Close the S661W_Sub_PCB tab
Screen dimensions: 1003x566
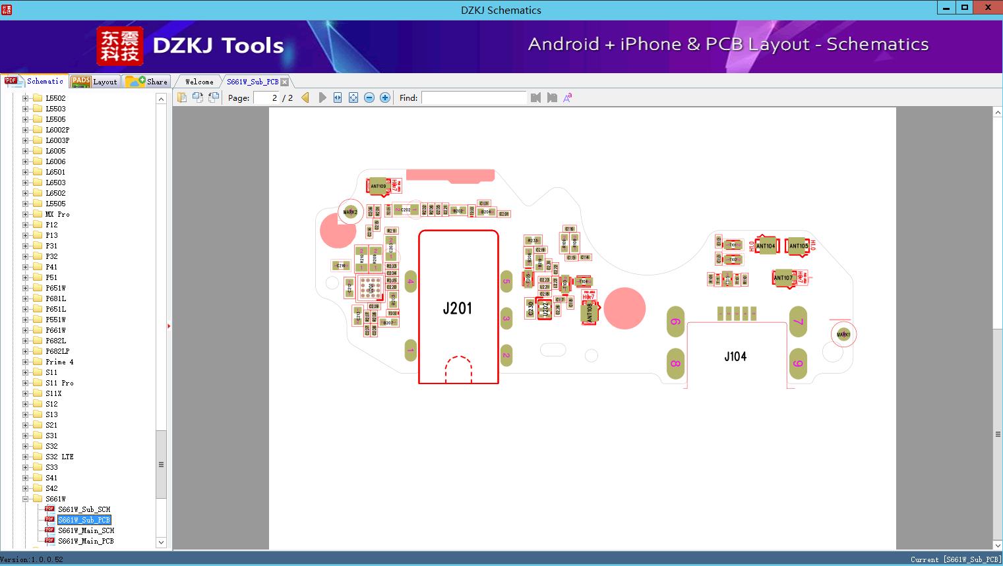(x=285, y=82)
